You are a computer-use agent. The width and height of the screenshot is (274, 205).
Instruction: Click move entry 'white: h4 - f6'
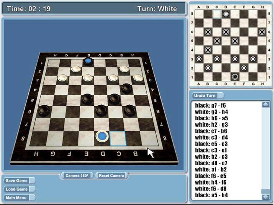click(x=211, y=182)
